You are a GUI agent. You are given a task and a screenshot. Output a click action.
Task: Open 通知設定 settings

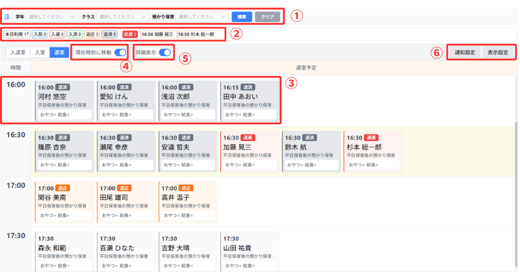pos(465,52)
